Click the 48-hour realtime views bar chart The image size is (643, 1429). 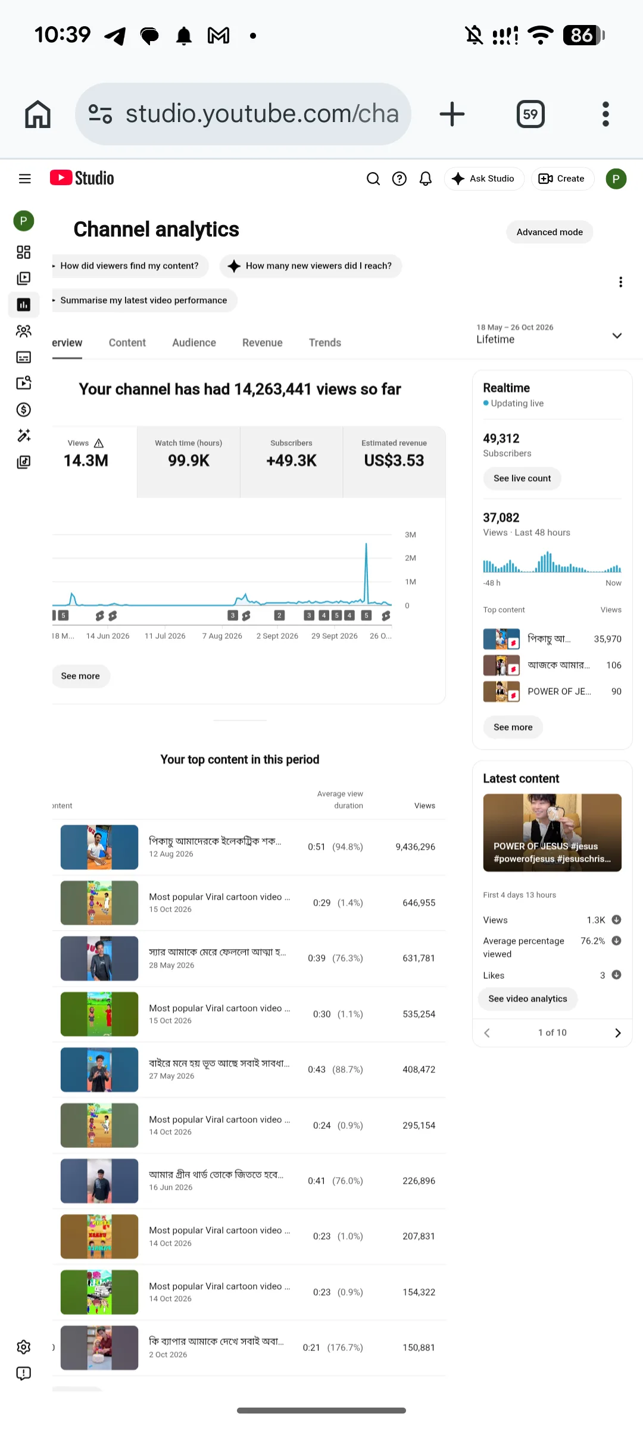[552, 562]
